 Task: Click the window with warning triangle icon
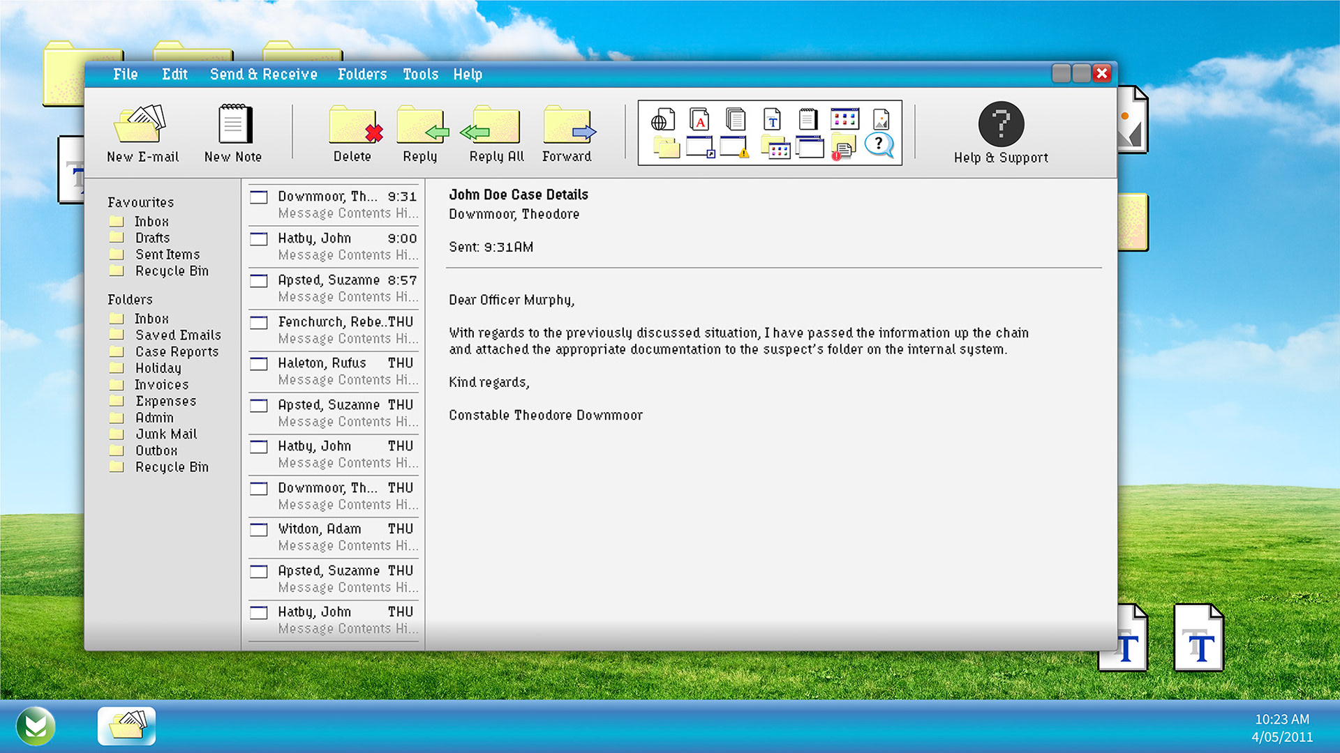click(735, 147)
